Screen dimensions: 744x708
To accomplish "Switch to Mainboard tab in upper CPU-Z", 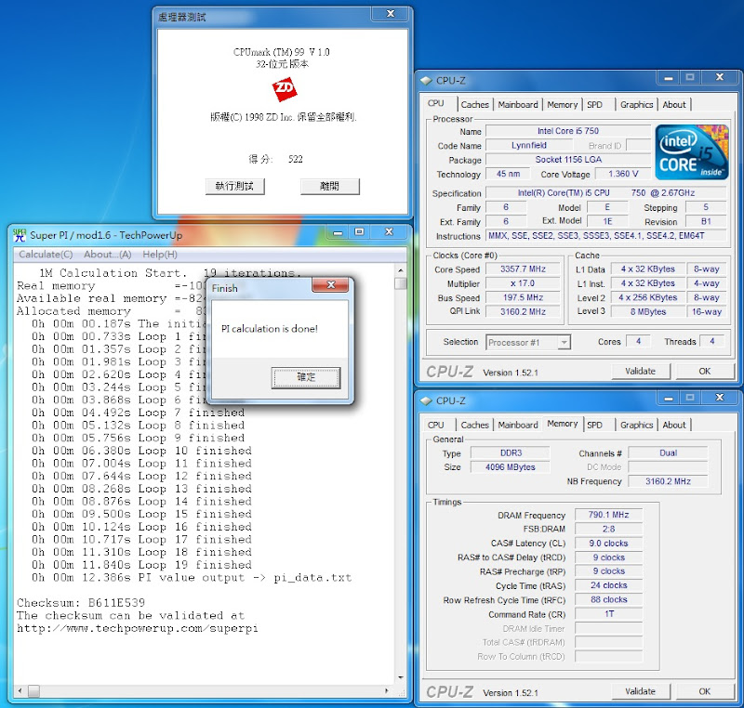I will click(x=518, y=105).
